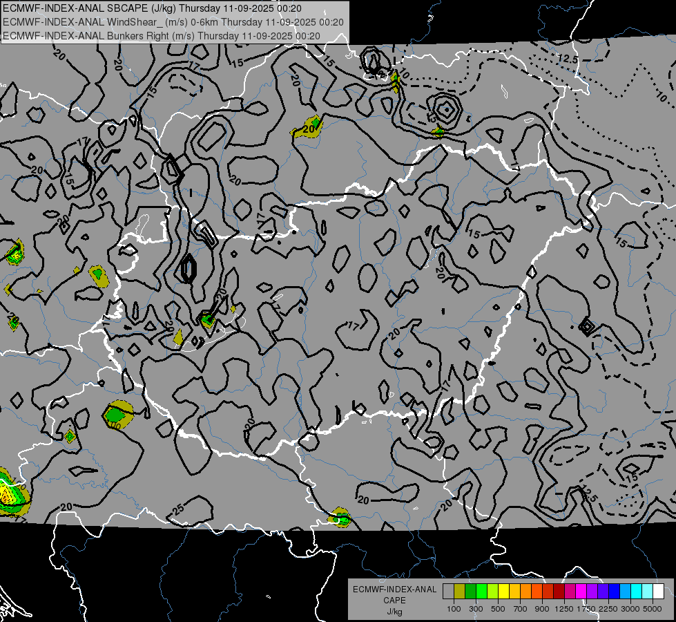676x622 pixels.
Task: Click the bright green legend swatch
Action: click(481, 592)
